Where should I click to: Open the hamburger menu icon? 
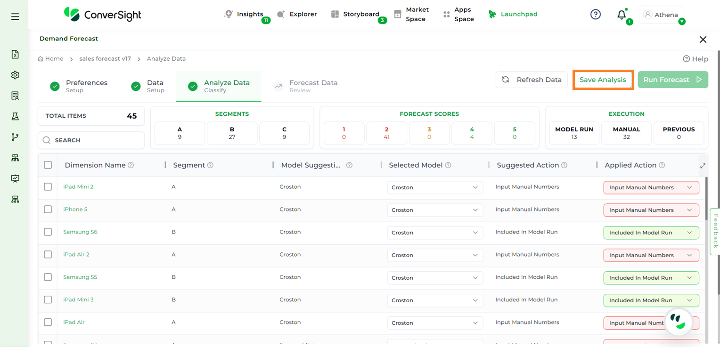(15, 16)
